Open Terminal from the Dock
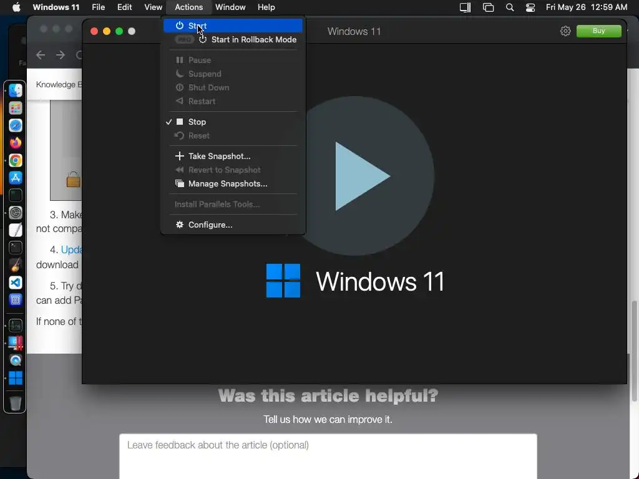This screenshot has height=479, width=639. [x=16, y=248]
